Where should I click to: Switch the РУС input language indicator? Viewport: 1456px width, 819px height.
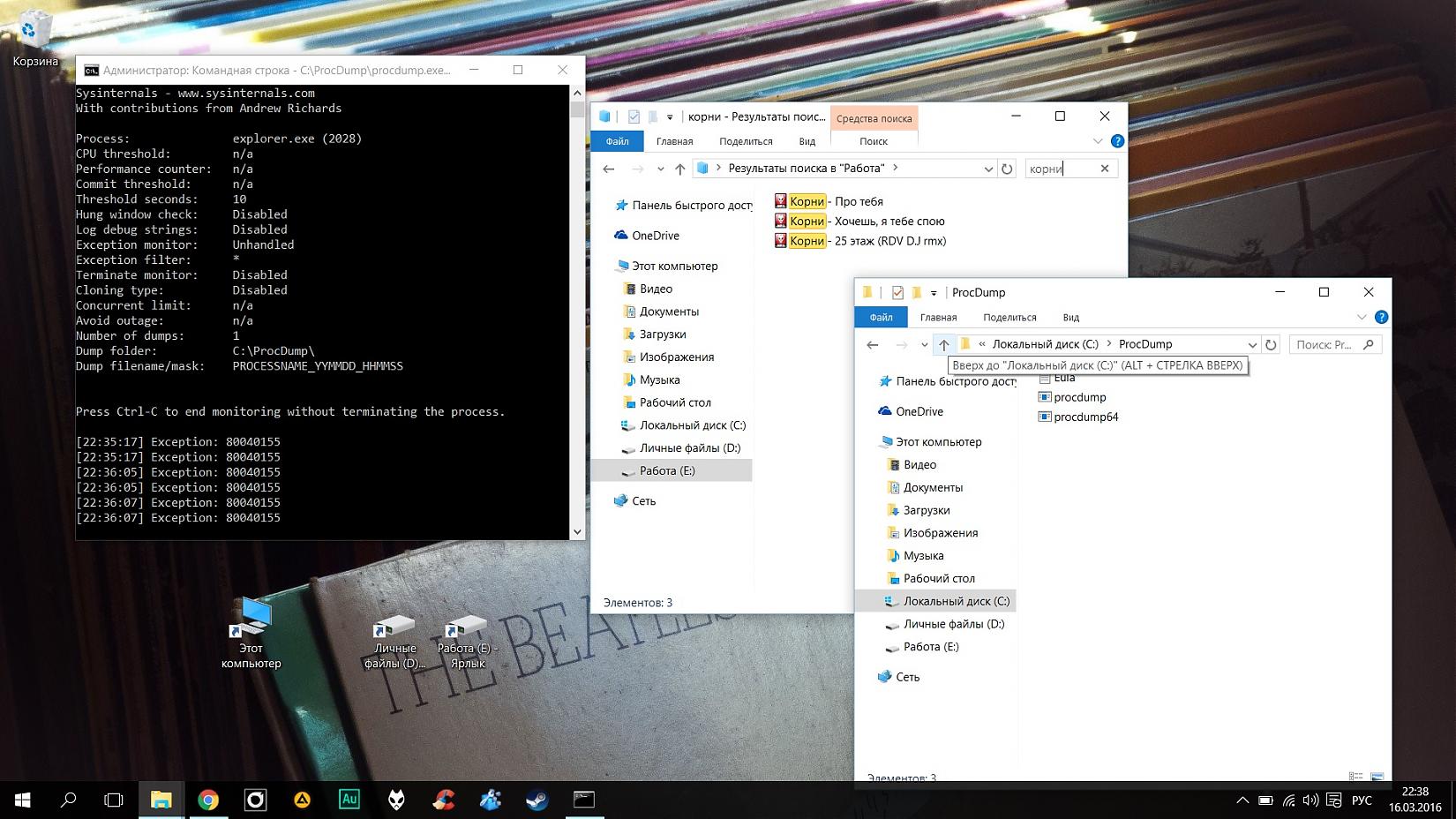click(1362, 800)
